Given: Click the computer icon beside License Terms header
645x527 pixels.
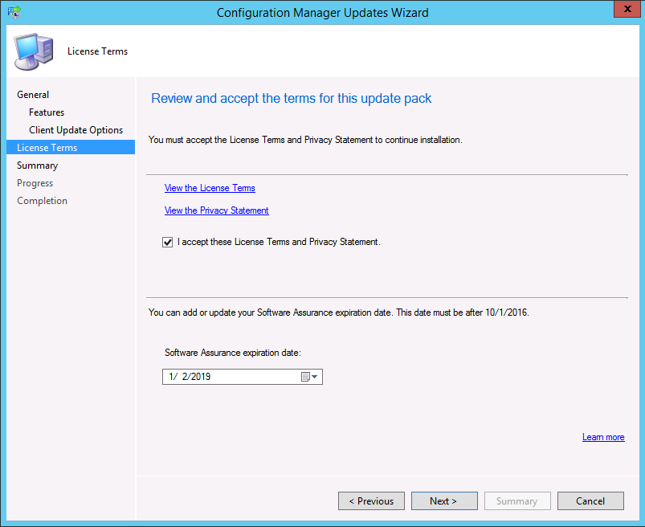Looking at the screenshot, I should pos(34,51).
